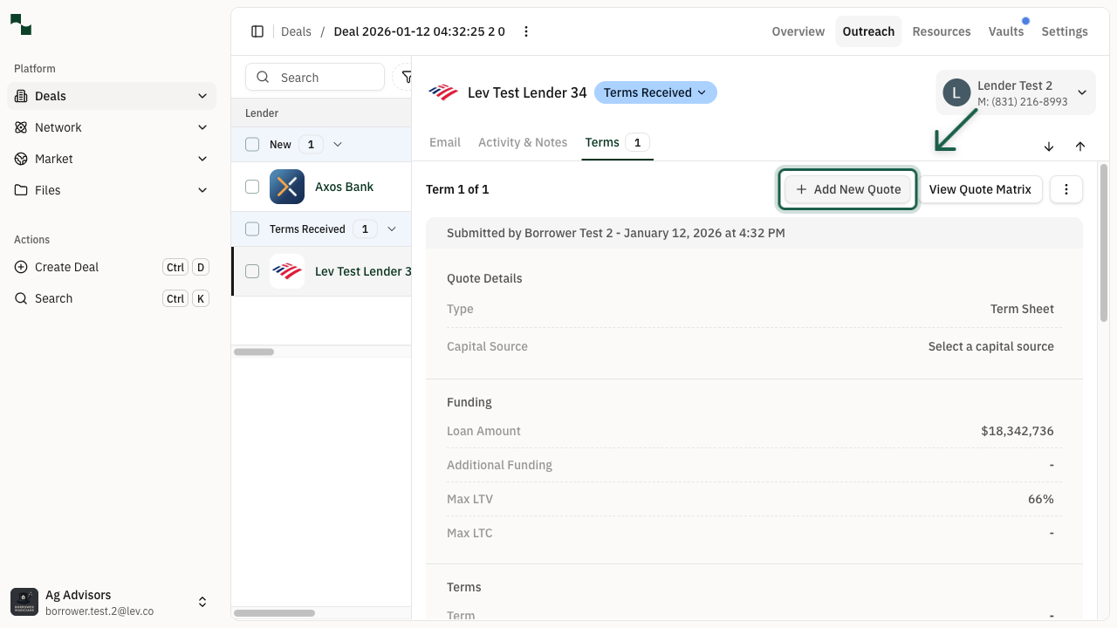The height and width of the screenshot is (628, 1117).
Task: Tick the Terms Received group checkbox
Action: click(252, 229)
